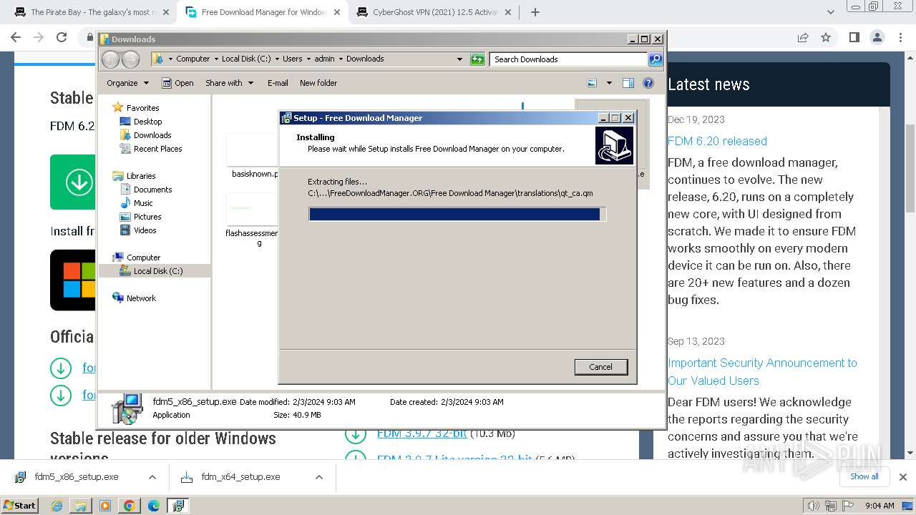916x515 pixels.
Task: Open the browser profile icon
Action: pyautogui.click(x=877, y=37)
